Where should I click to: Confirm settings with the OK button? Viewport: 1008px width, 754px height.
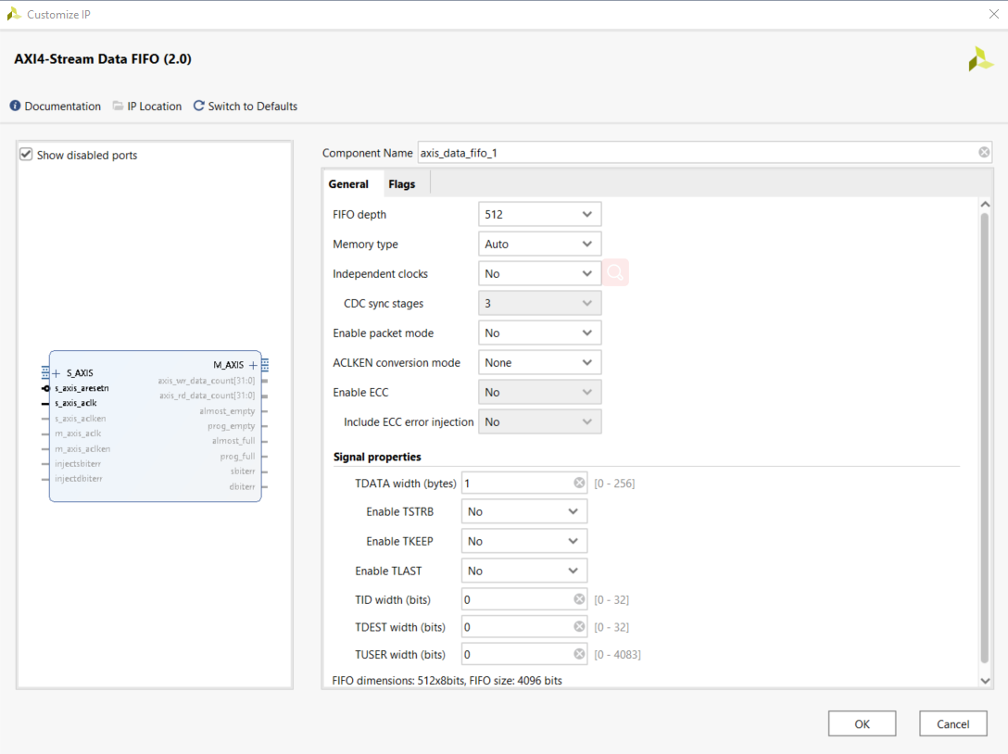pos(862,723)
